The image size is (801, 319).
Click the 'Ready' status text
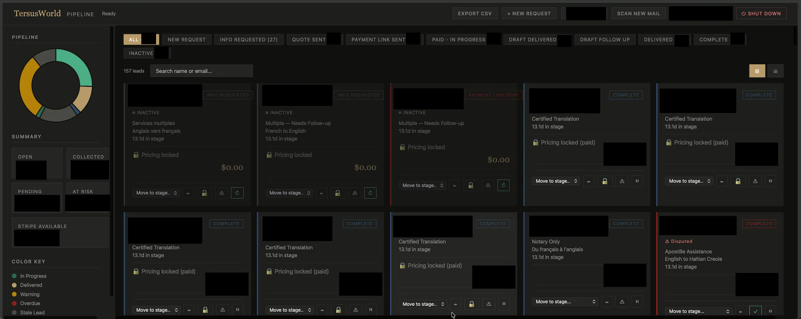(x=109, y=14)
